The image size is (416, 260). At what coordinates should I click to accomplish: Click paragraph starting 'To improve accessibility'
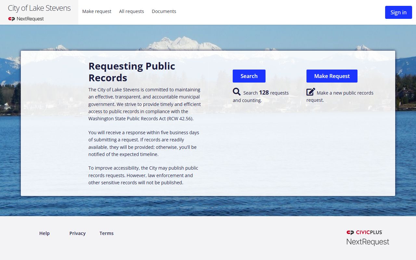[143, 175]
